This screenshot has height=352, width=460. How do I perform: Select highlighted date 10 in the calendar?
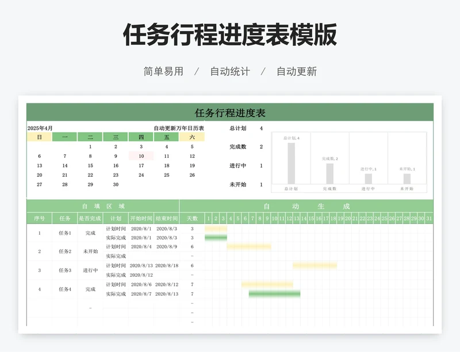click(x=141, y=156)
